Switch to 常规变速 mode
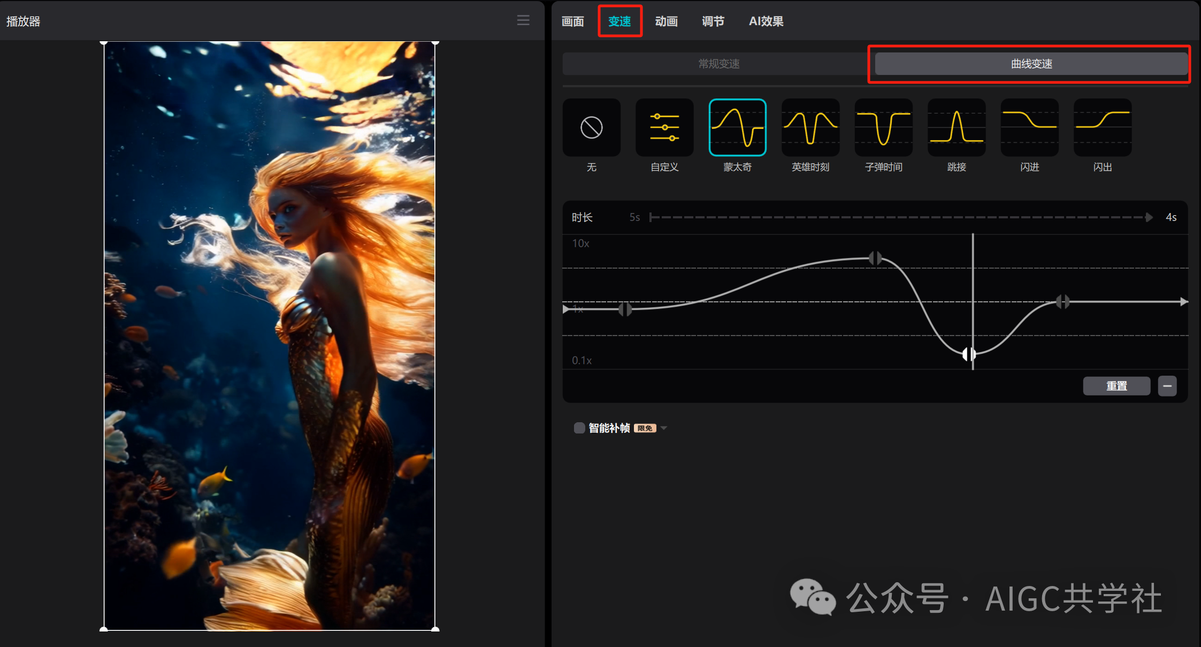 coord(717,64)
